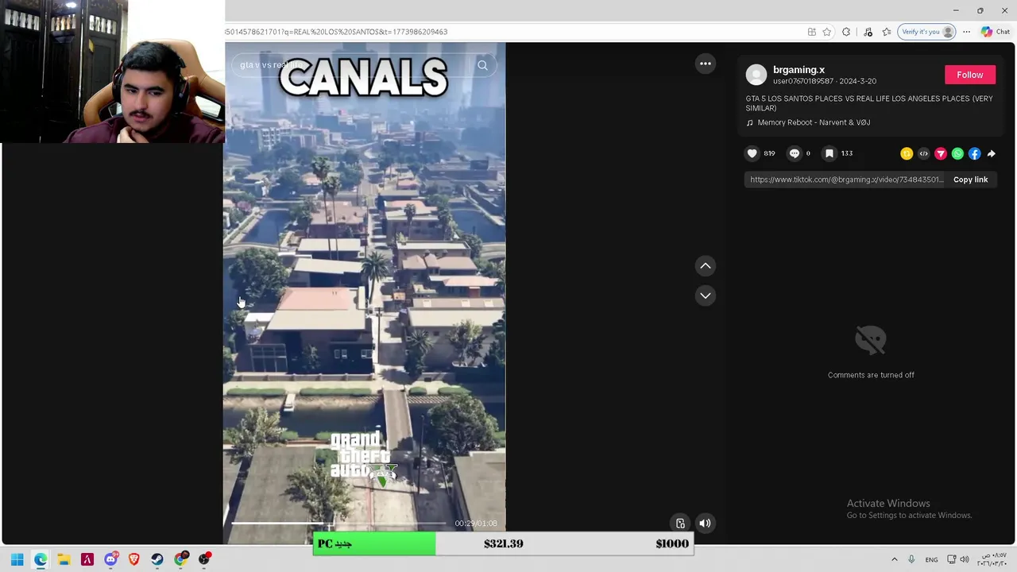1017x572 pixels.
Task: Share the video to Facebook
Action: (975, 153)
